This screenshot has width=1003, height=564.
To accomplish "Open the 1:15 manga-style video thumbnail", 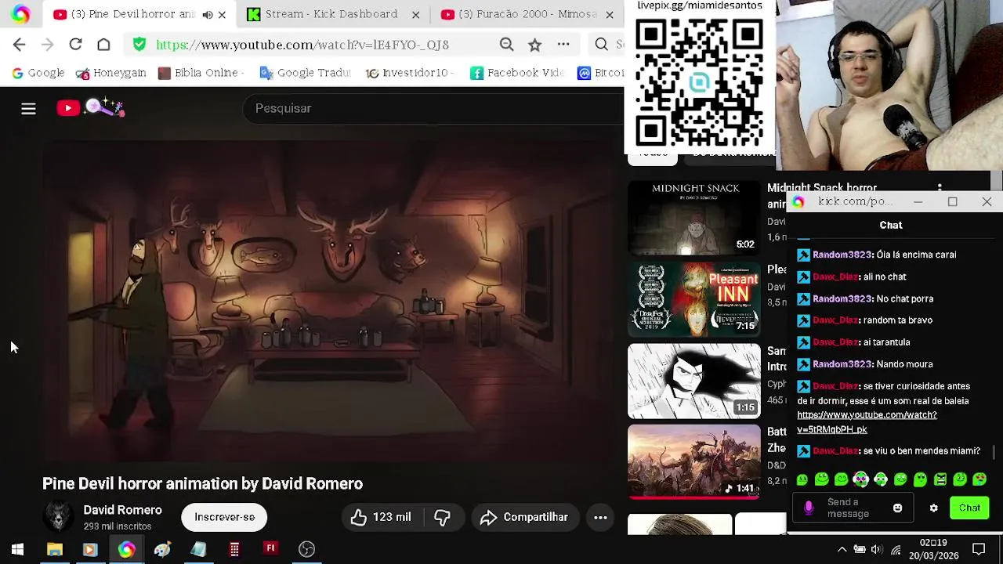I will 693,381.
